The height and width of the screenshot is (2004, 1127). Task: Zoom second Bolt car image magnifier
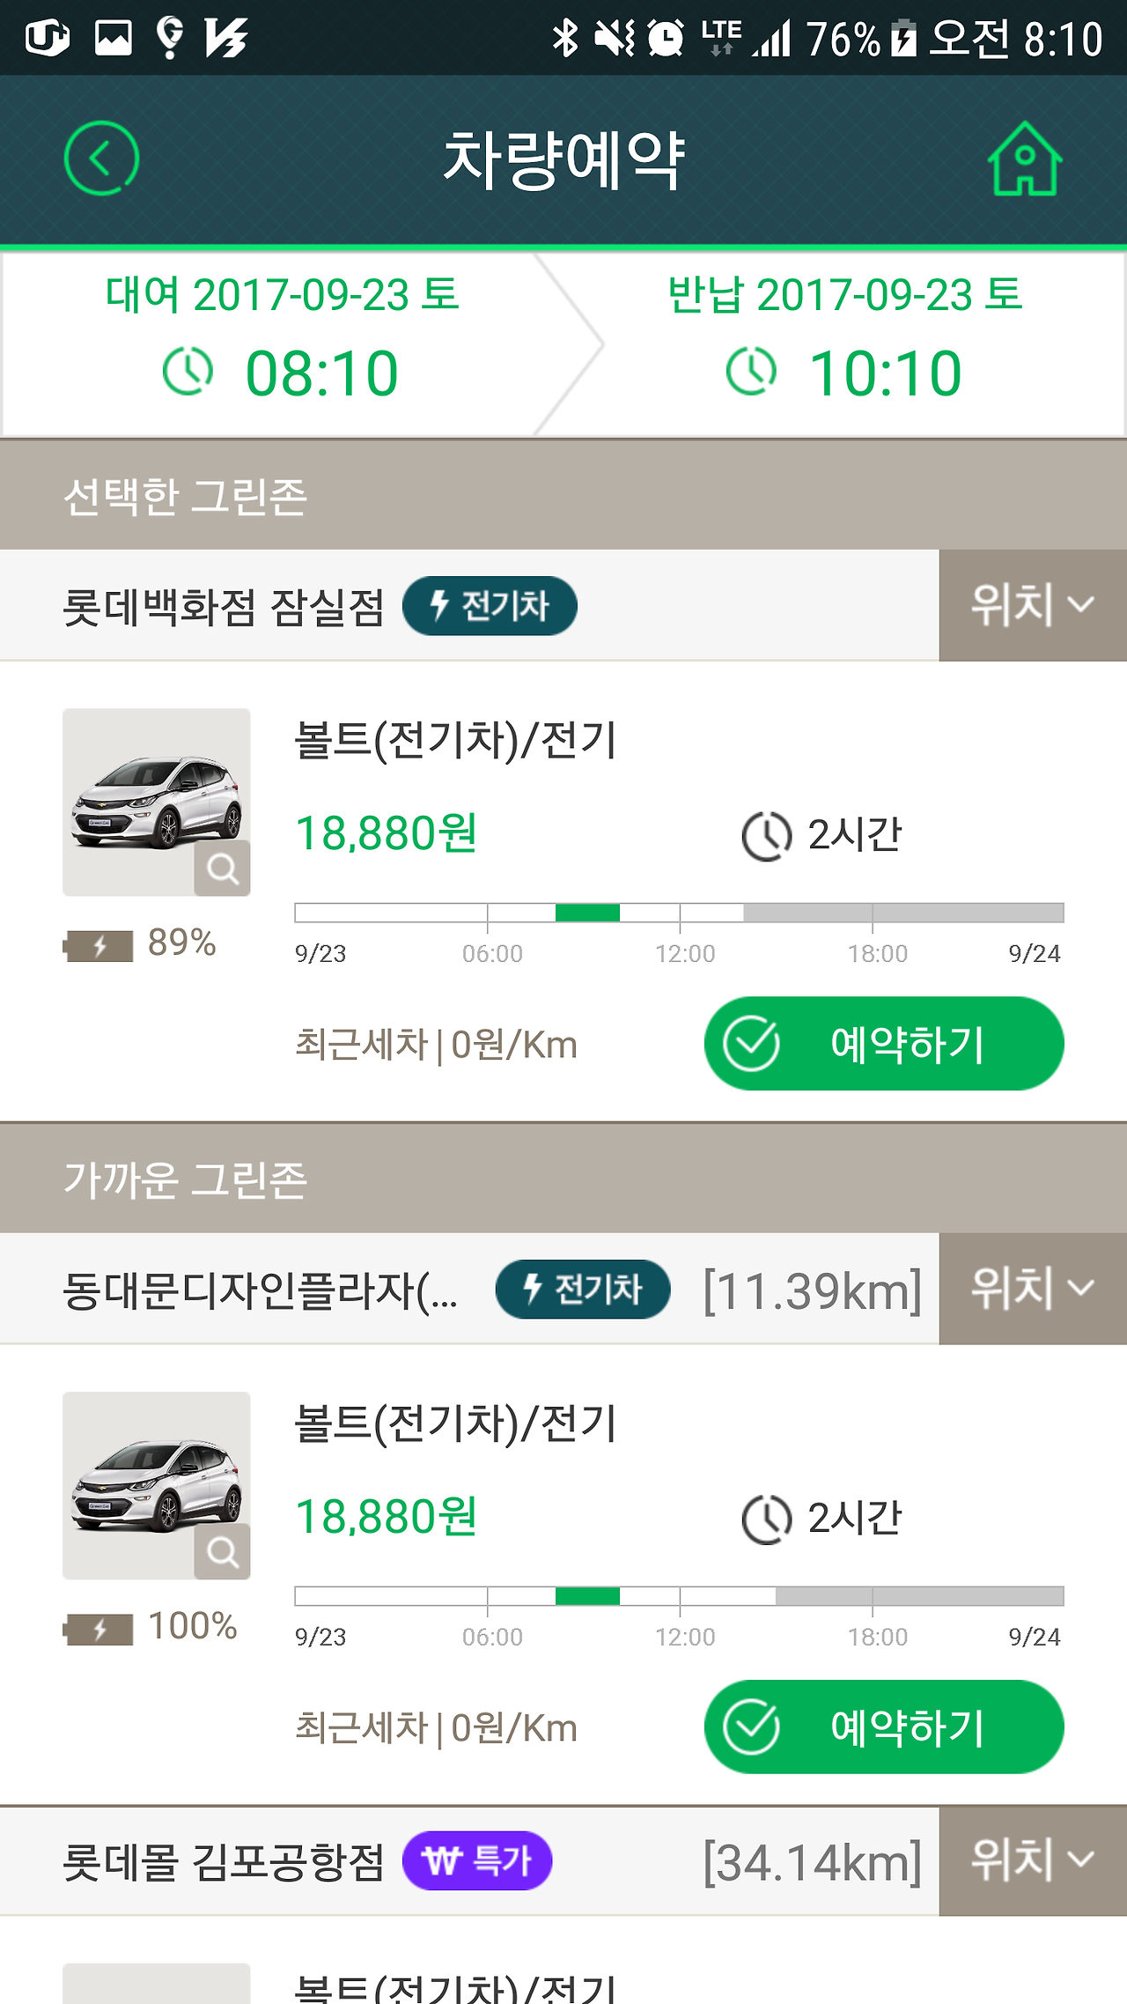[223, 1552]
